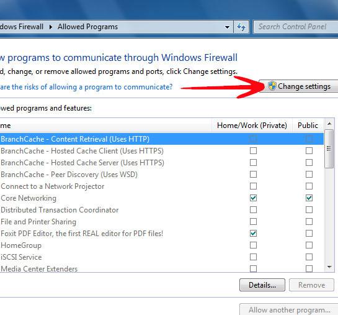The image size is (338, 315).
Task: Enable File and Printer Sharing Home/Work checkbox
Action: [253, 222]
